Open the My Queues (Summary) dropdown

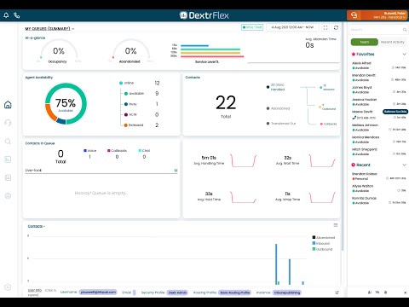(49, 28)
